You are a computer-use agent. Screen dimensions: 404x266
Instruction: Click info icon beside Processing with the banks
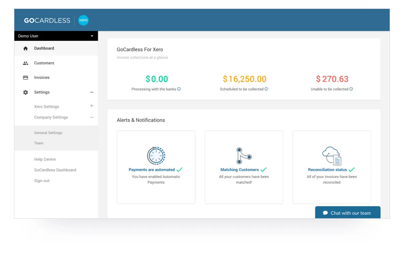pyautogui.click(x=179, y=89)
